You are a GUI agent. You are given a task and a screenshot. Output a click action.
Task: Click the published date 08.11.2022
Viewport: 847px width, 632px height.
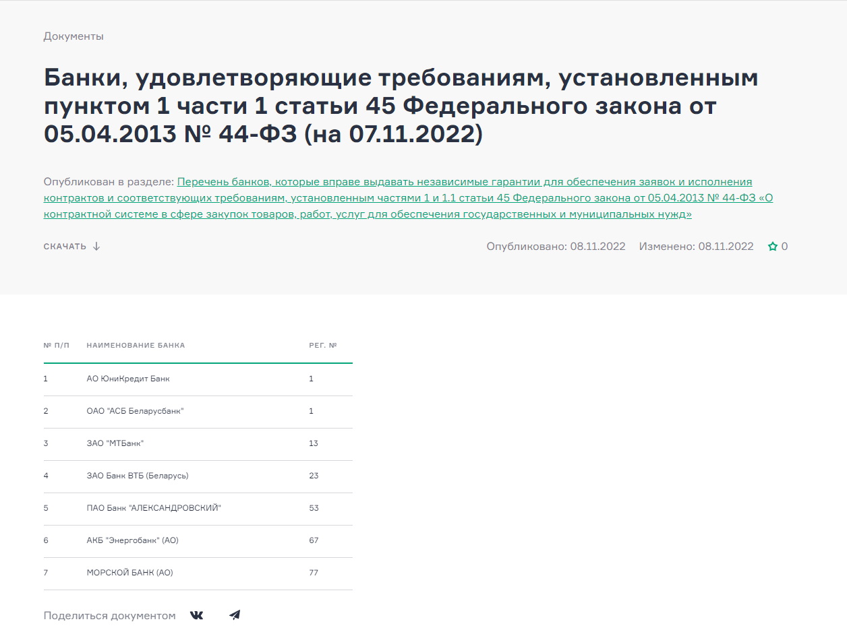596,246
